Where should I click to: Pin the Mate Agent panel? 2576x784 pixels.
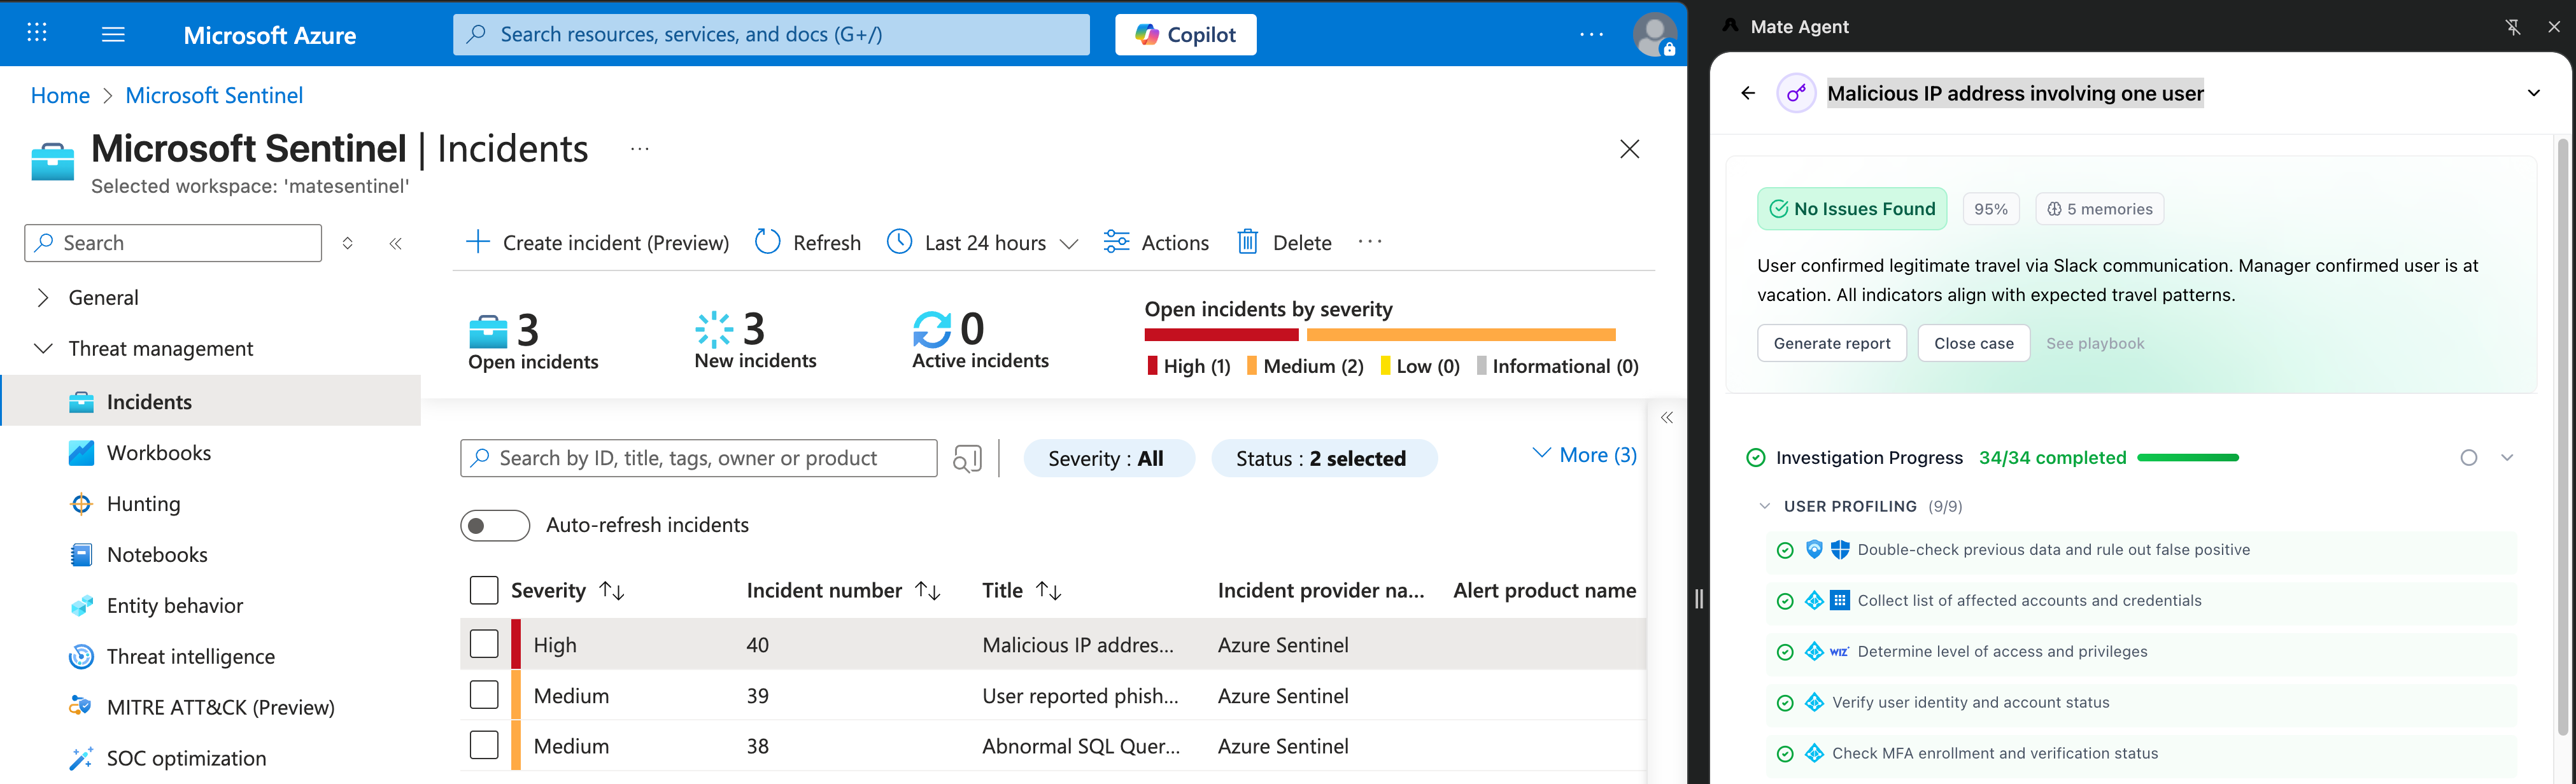[x=2512, y=27]
